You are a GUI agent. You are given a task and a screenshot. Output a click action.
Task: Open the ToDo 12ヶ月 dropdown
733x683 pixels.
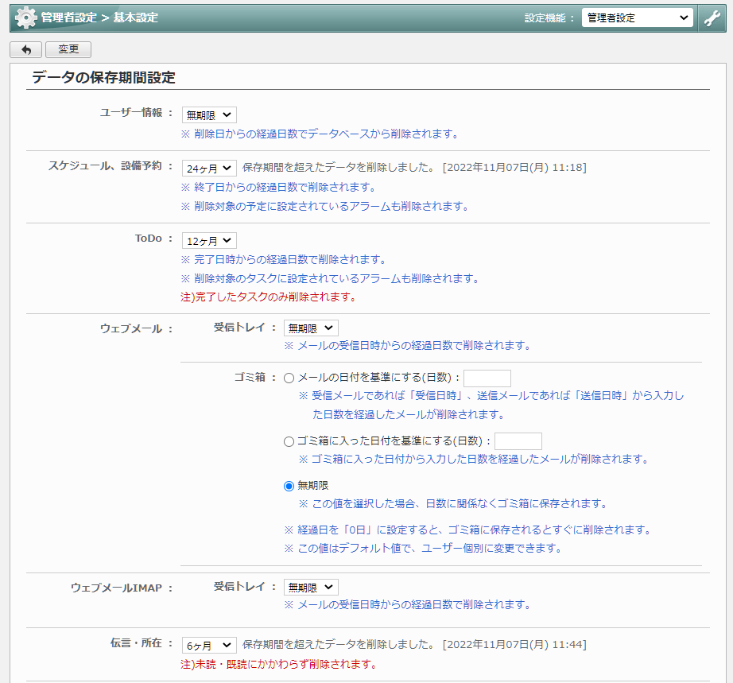tap(209, 240)
